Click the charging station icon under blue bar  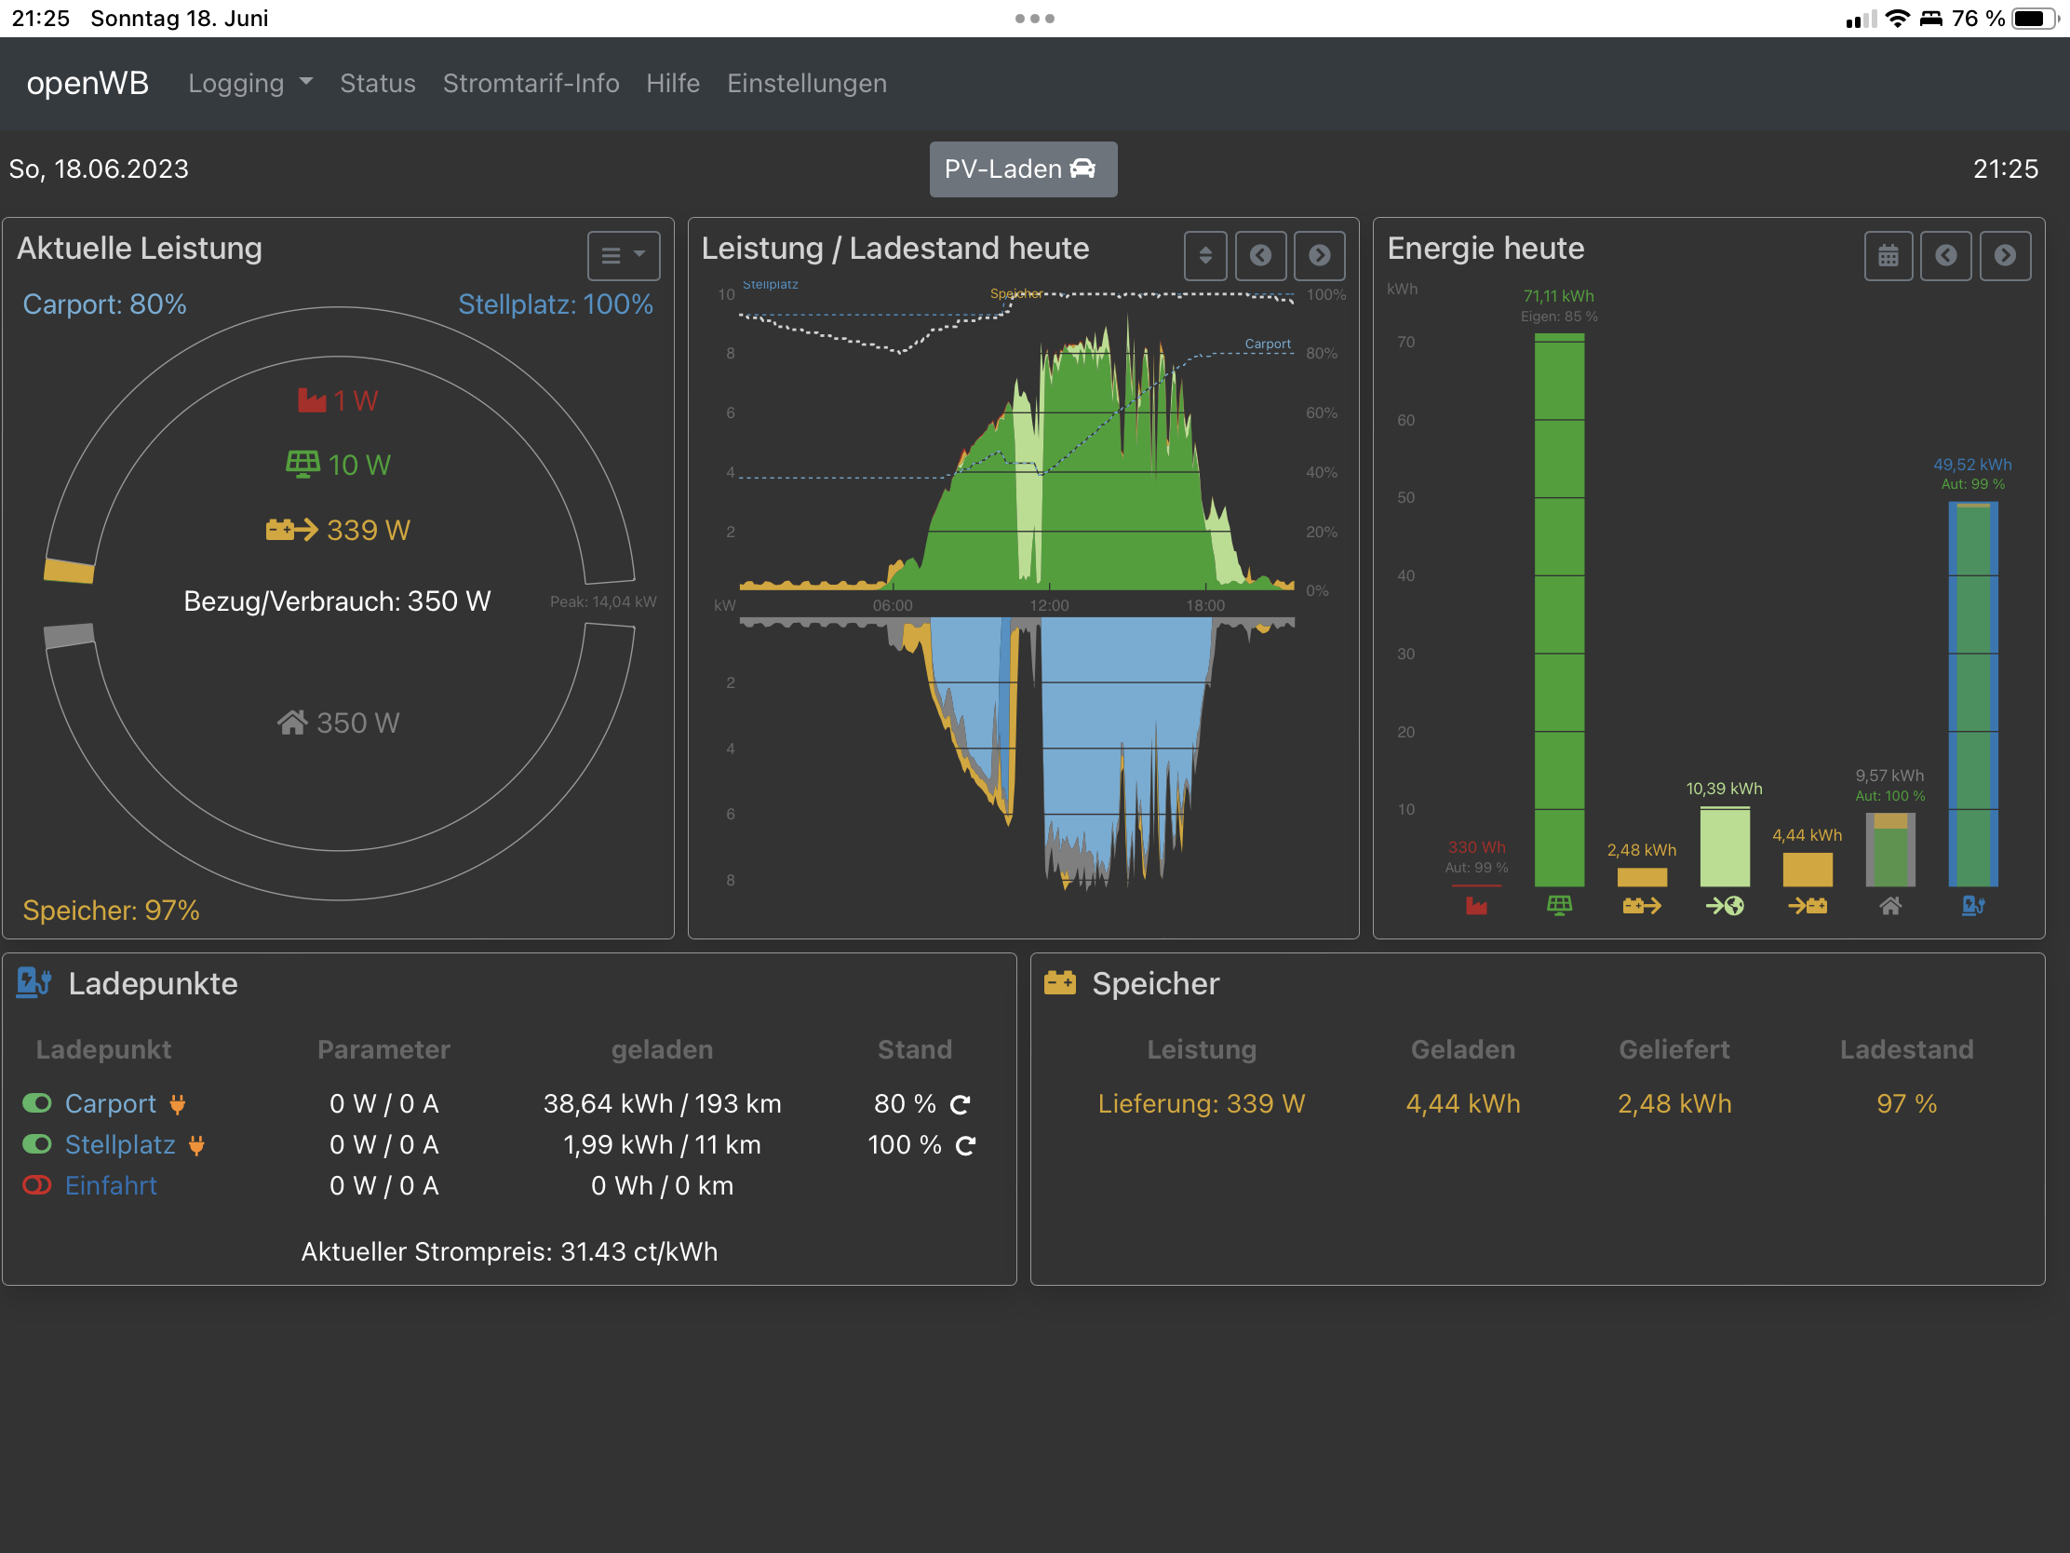coord(1972,905)
